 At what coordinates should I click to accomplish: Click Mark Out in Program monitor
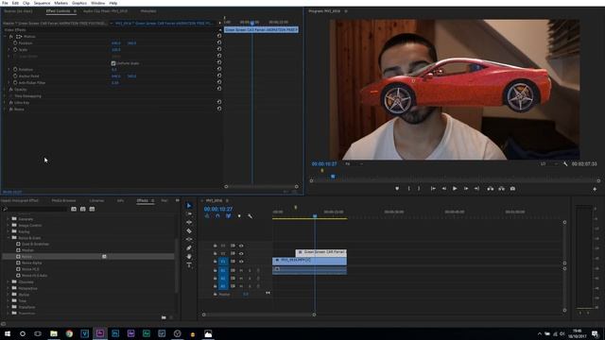tap(419, 189)
